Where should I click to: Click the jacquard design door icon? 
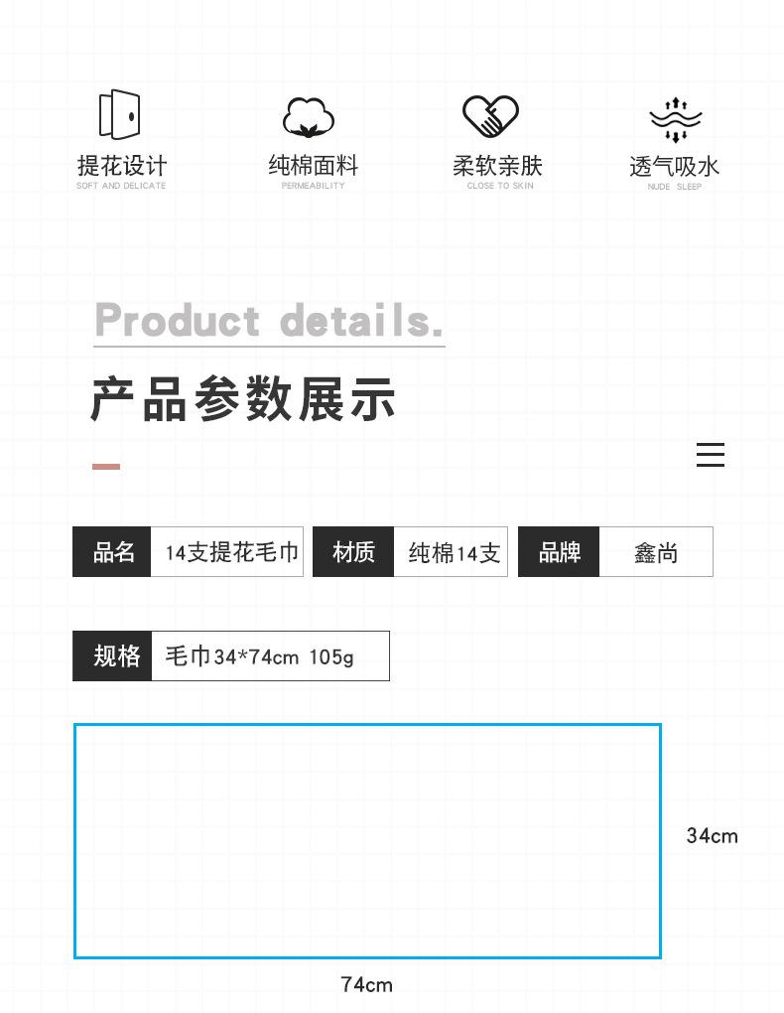click(x=119, y=114)
